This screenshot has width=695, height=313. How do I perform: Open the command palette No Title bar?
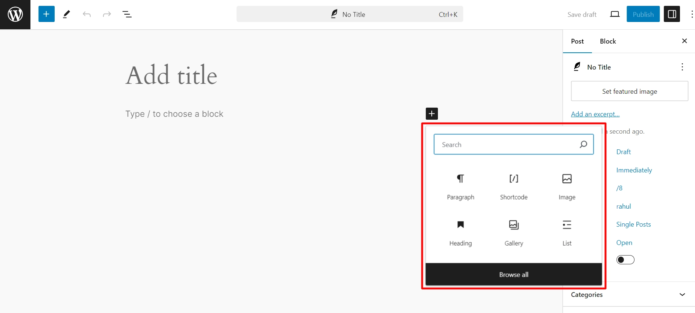click(350, 14)
